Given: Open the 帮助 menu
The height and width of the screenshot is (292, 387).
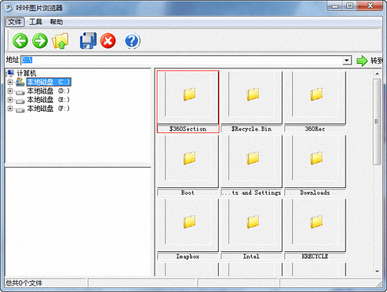Looking at the screenshot, I should (56, 22).
